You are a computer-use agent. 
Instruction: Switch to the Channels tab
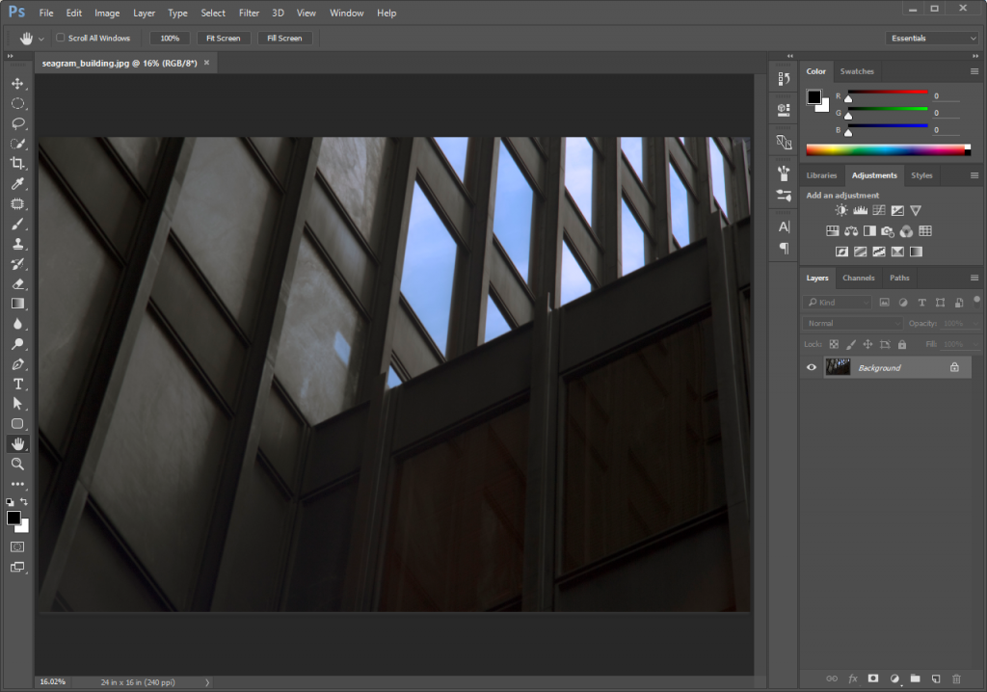point(858,278)
